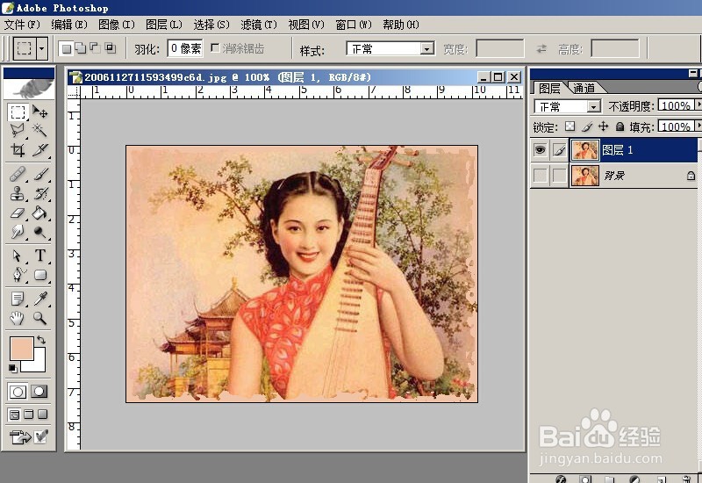Select the Crop tool
The width and height of the screenshot is (702, 483).
click(x=18, y=150)
